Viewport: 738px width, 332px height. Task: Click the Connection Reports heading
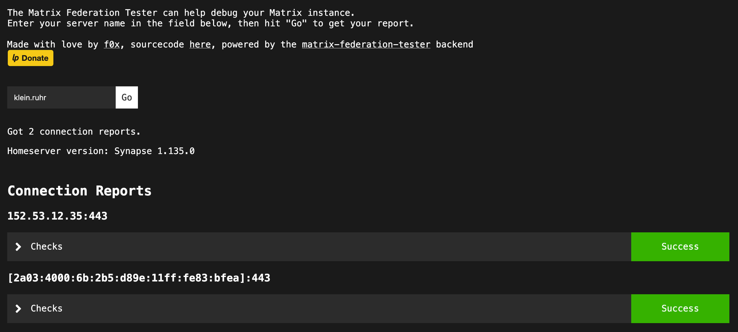pos(79,191)
